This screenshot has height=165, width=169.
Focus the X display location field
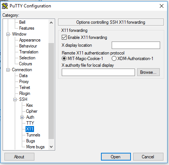[136, 45]
